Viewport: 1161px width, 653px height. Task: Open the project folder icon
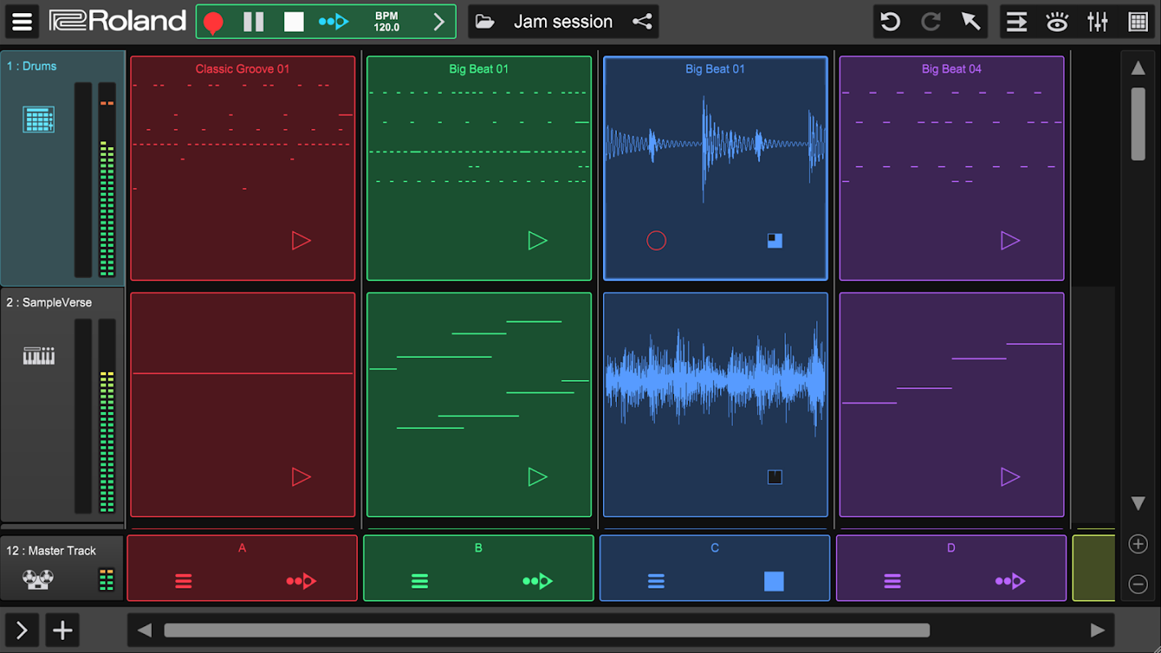coord(484,22)
